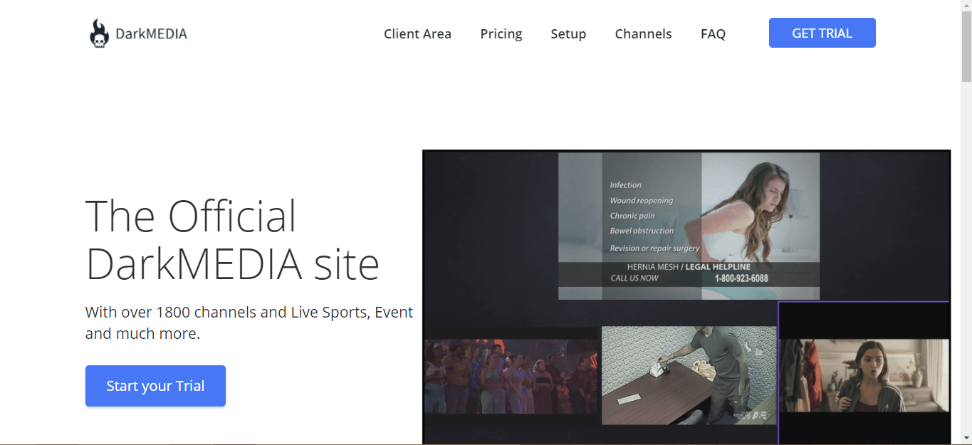The image size is (972, 445).
Task: Click the scrollbar track below the thumb
Action: (966, 249)
